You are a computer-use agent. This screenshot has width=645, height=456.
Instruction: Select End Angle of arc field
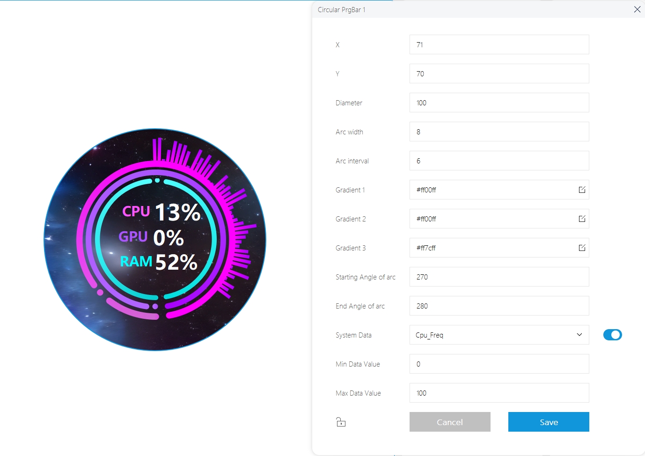499,306
